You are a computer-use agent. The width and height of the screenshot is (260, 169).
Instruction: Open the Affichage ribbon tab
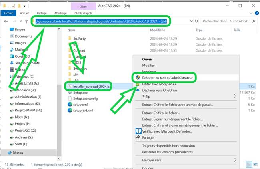pos(60,13)
